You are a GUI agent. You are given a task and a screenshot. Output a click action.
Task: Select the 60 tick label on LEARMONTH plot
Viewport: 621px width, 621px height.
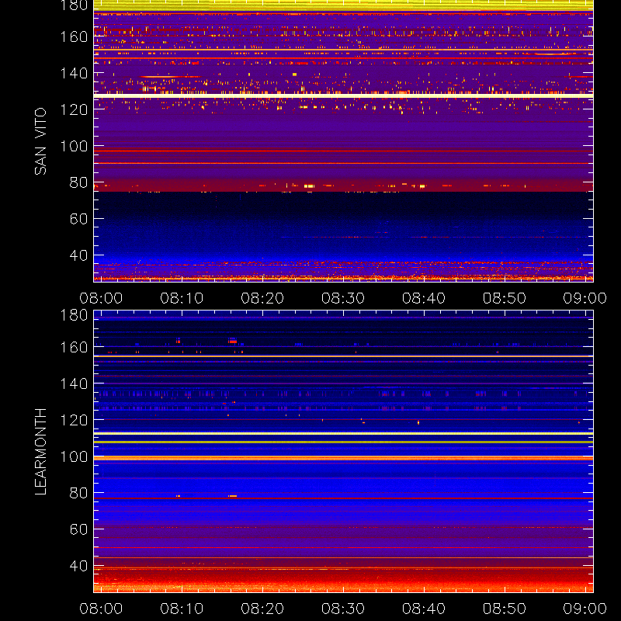pos(78,529)
